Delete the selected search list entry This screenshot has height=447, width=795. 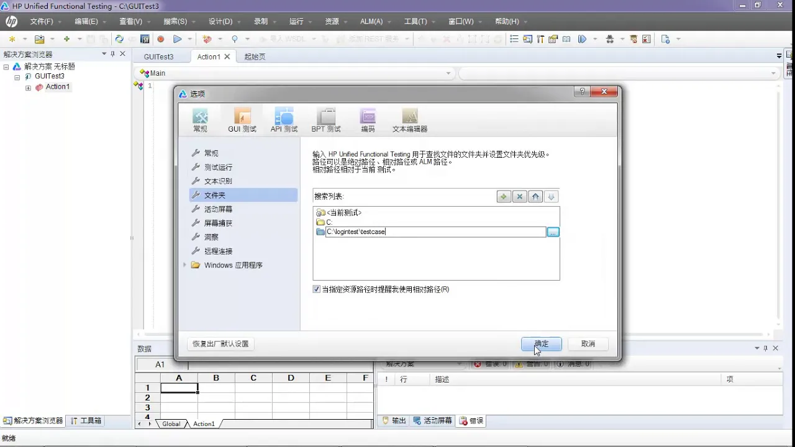tap(520, 196)
